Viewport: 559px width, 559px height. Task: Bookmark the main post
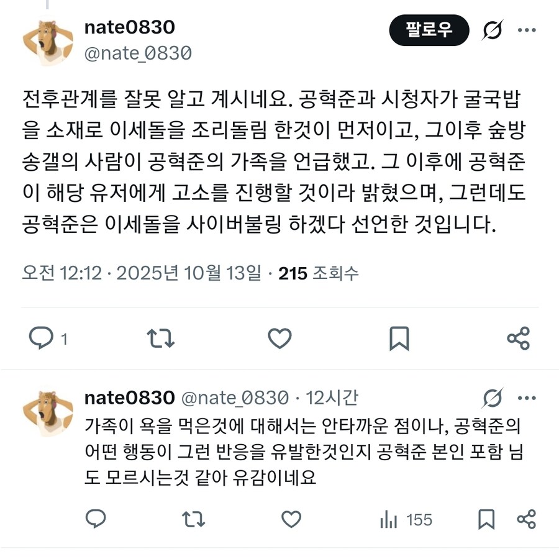click(399, 338)
